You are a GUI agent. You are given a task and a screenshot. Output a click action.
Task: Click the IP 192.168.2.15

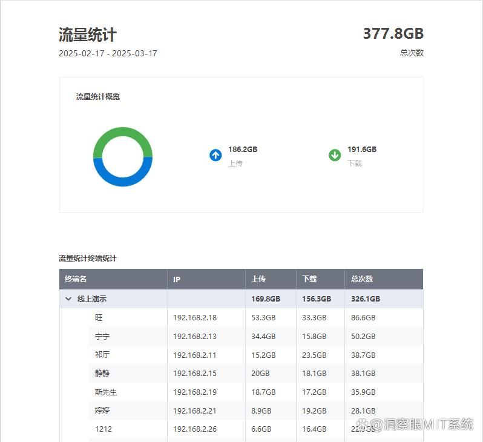pos(195,373)
